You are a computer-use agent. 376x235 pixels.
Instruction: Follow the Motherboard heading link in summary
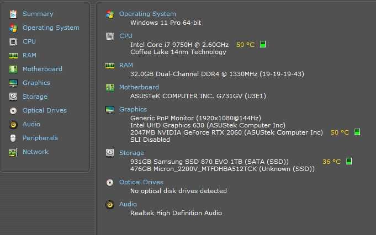(x=139, y=87)
